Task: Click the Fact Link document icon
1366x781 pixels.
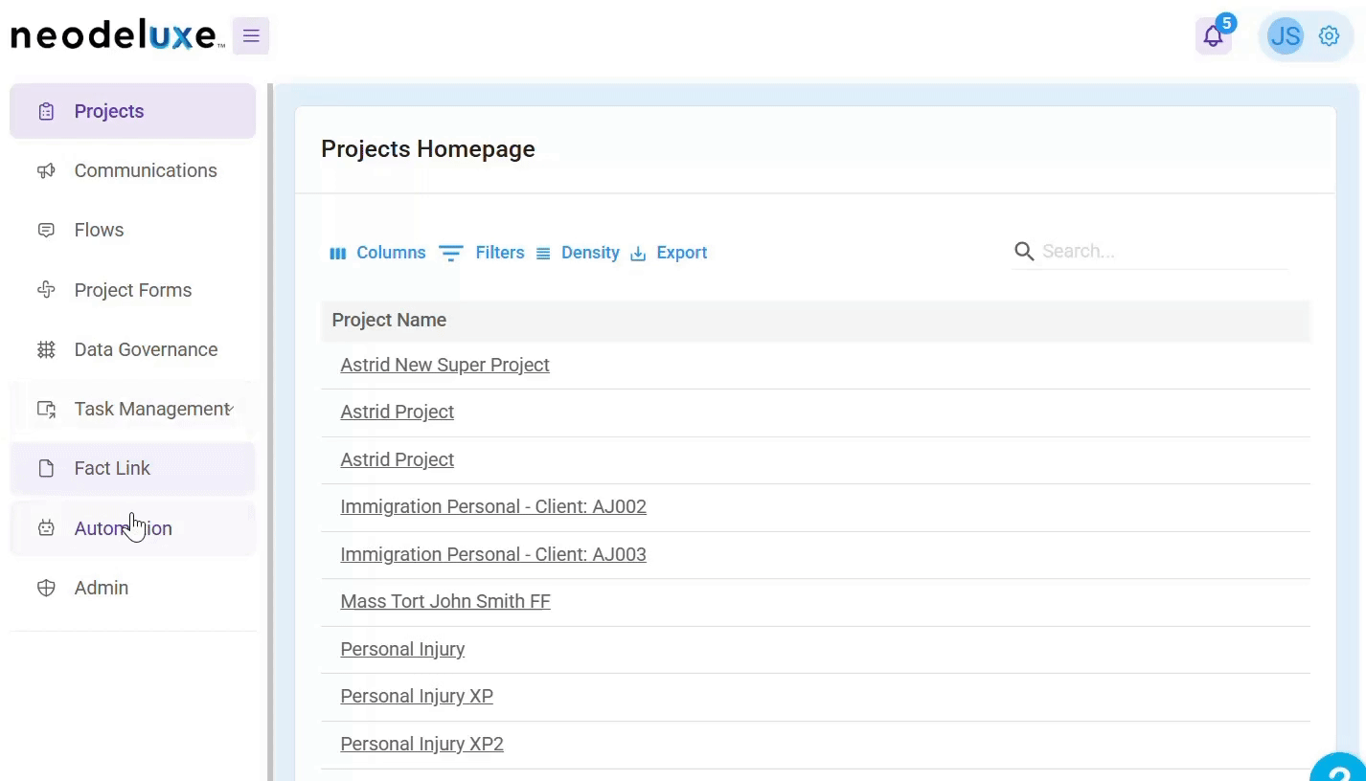Action: [x=46, y=469]
